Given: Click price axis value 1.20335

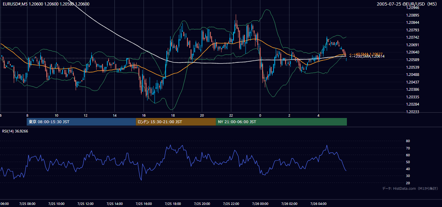Looking at the screenshot, I should coord(413,97).
